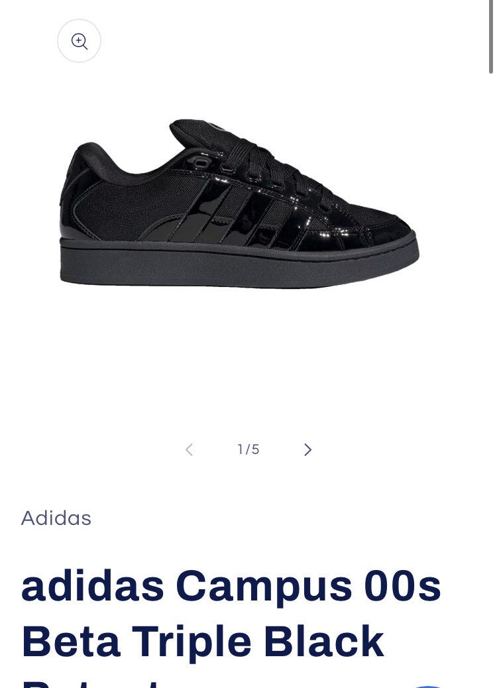Viewport: 497px width, 688px height.
Task: Click the 1/5 image counter
Action: [x=248, y=449]
